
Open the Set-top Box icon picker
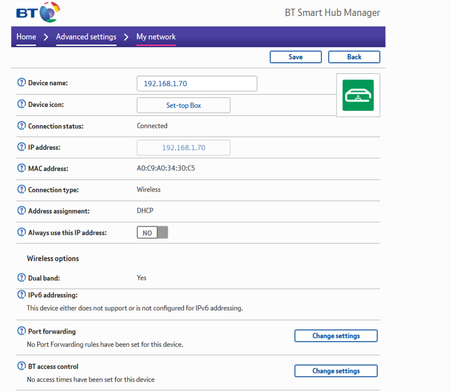click(183, 105)
